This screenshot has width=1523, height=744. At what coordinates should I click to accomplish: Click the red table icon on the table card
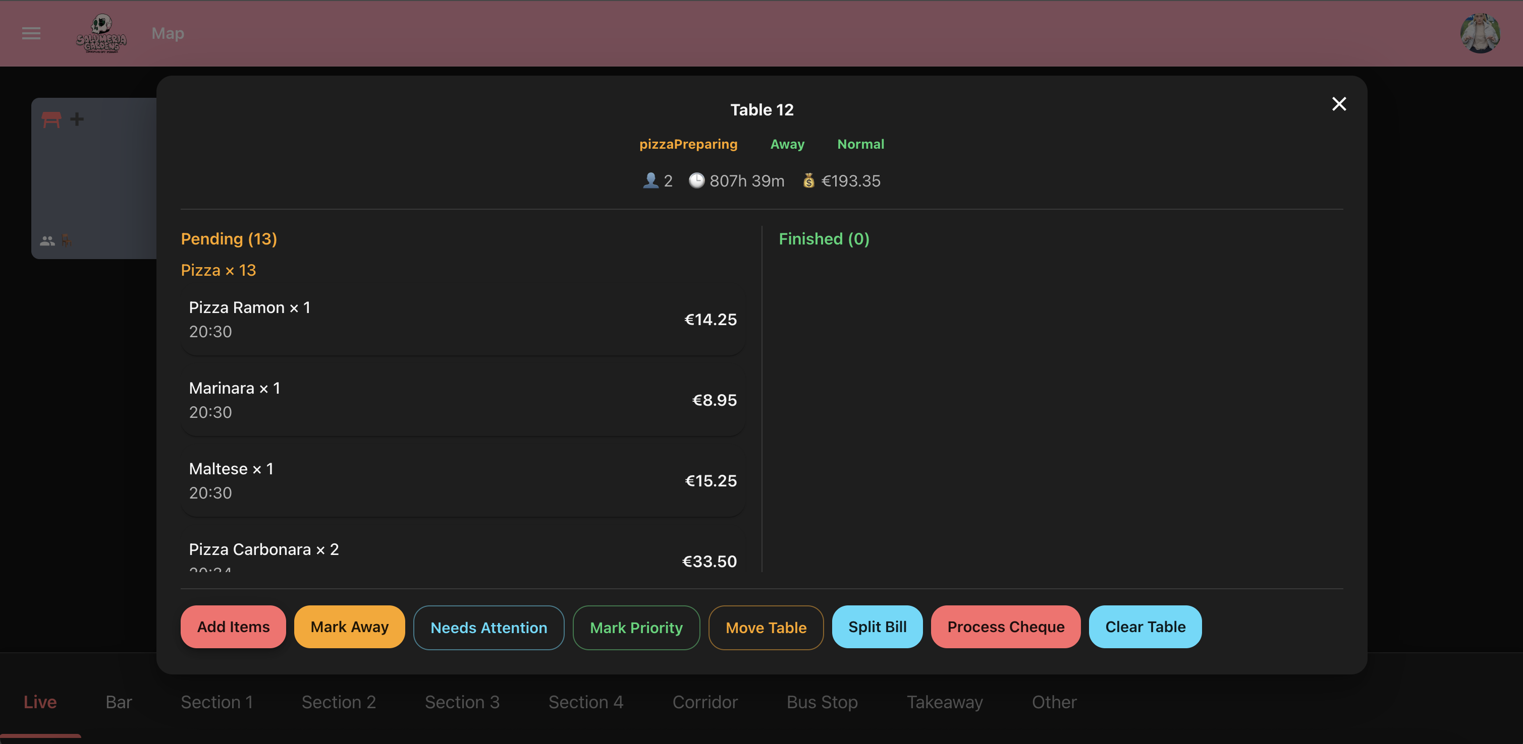[52, 119]
